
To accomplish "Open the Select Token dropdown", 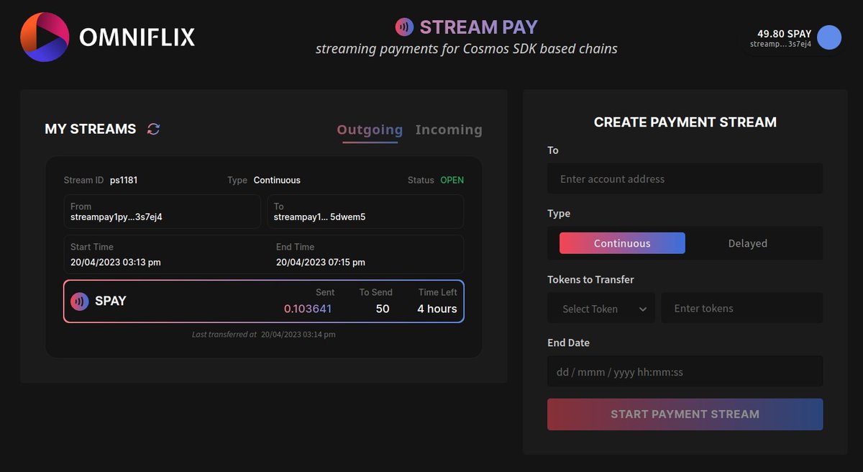I will (601, 308).
